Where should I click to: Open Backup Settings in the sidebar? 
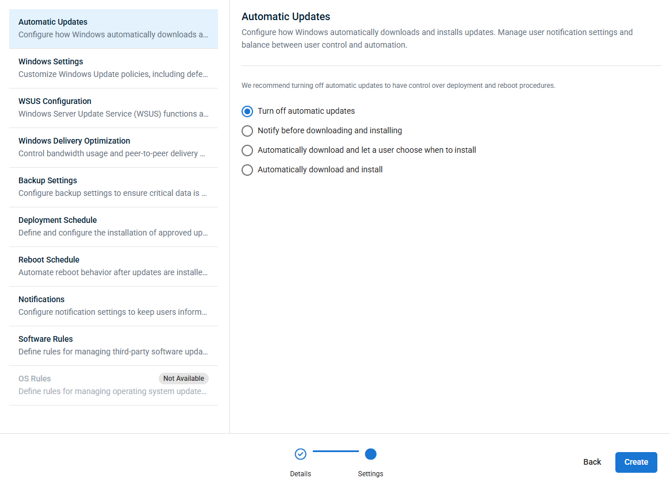[x=113, y=187]
